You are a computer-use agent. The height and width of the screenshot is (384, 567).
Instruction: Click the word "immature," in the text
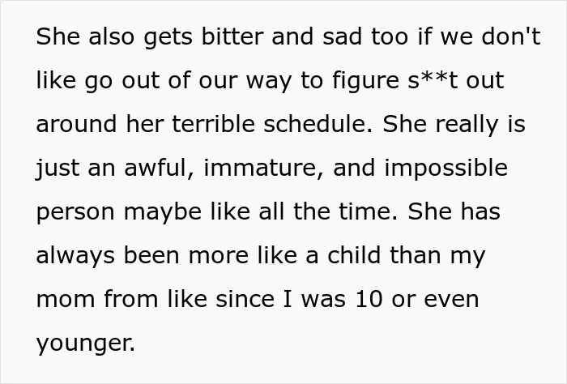click(263, 168)
